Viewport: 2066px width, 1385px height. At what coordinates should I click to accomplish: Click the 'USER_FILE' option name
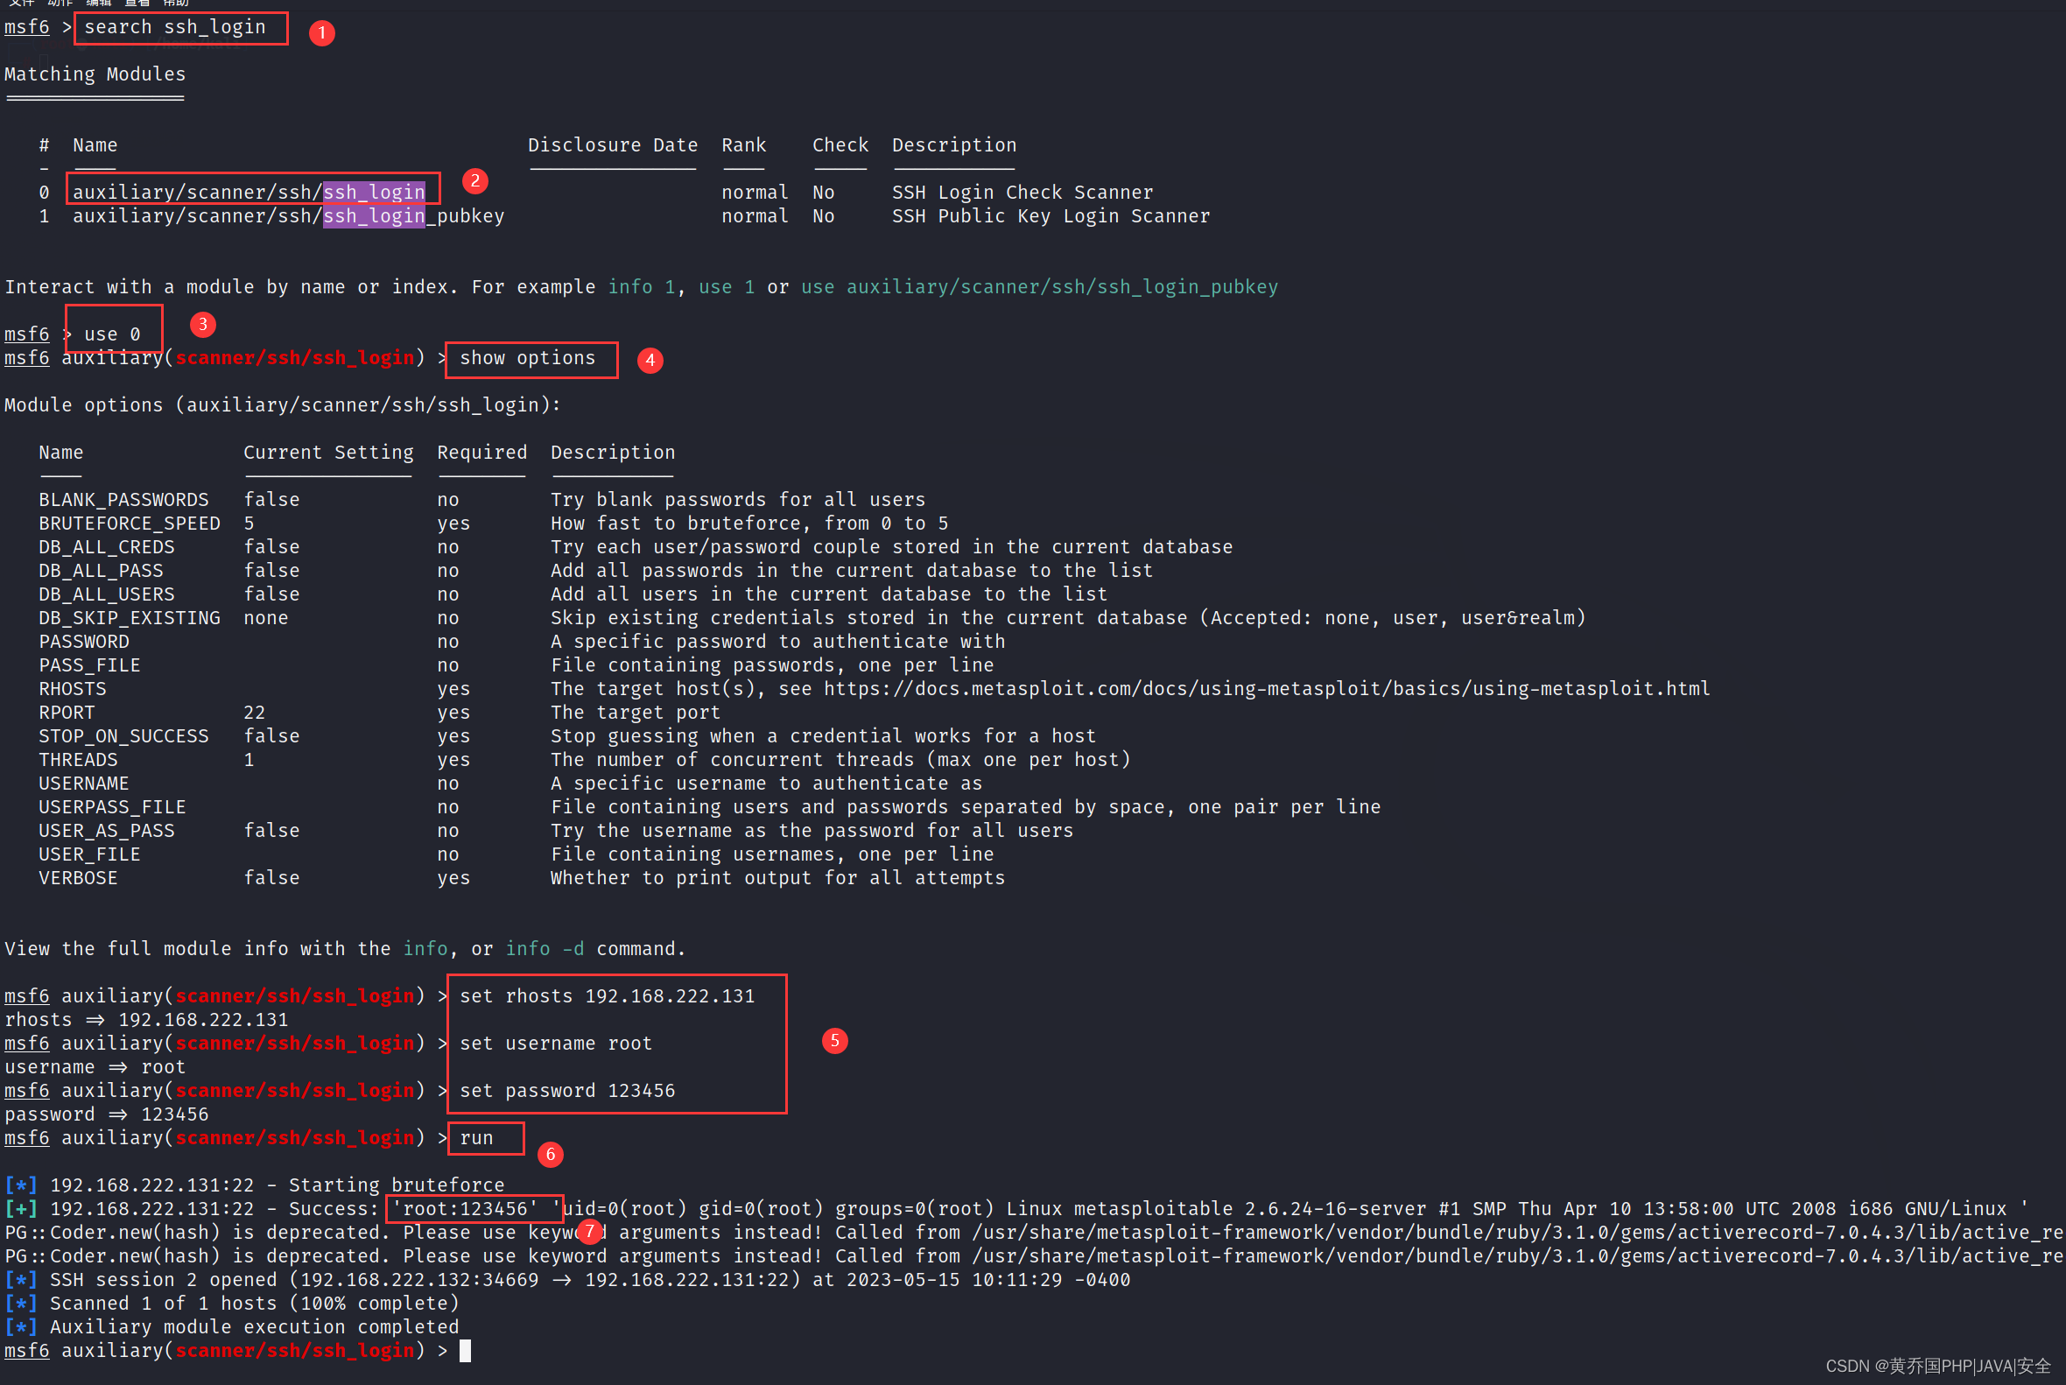[x=89, y=855]
